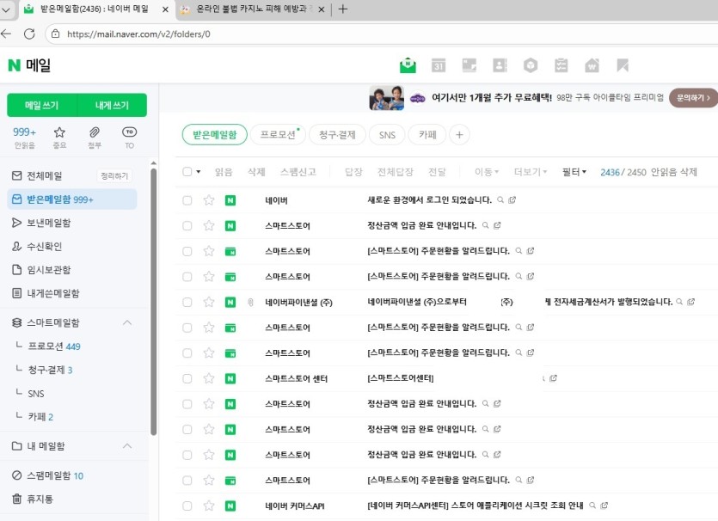Switch to the 청구·결제 tab
Screen dimensions: 718x521
(337, 135)
